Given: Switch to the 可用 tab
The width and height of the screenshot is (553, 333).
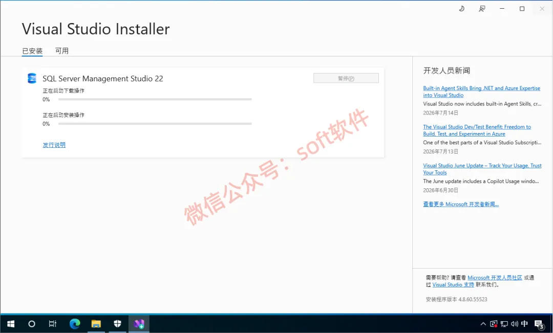Looking at the screenshot, I should pos(62,51).
